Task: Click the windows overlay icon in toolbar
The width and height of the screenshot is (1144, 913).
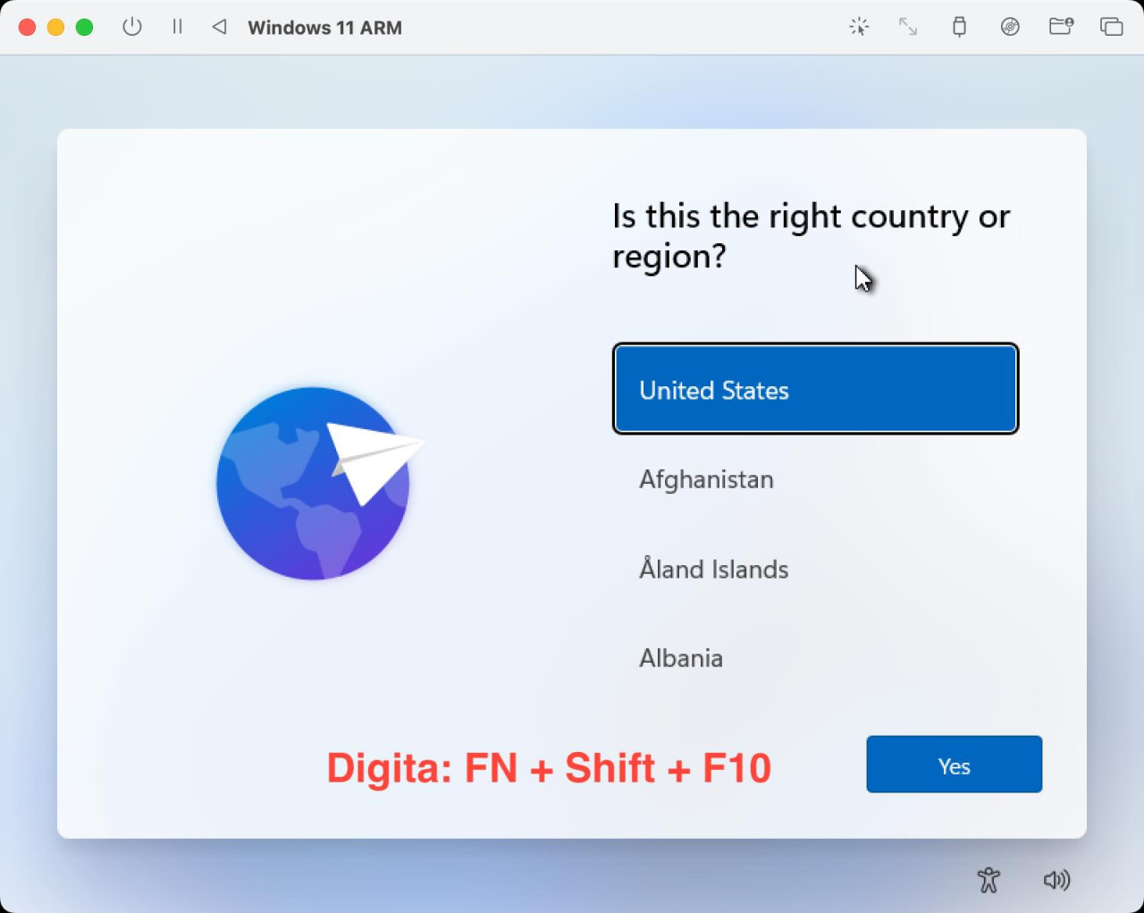Action: 1111,27
